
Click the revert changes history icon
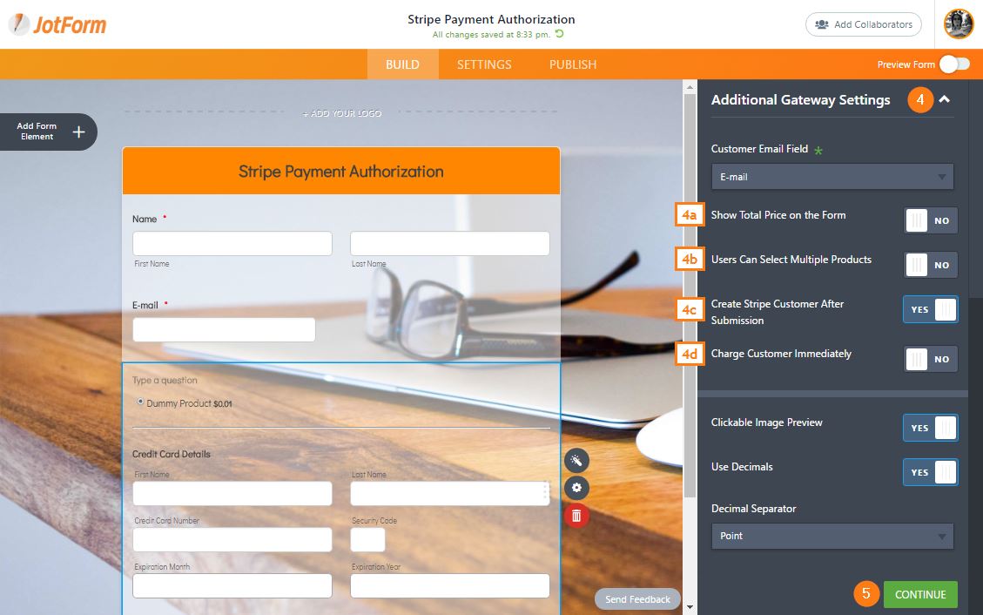coord(560,34)
